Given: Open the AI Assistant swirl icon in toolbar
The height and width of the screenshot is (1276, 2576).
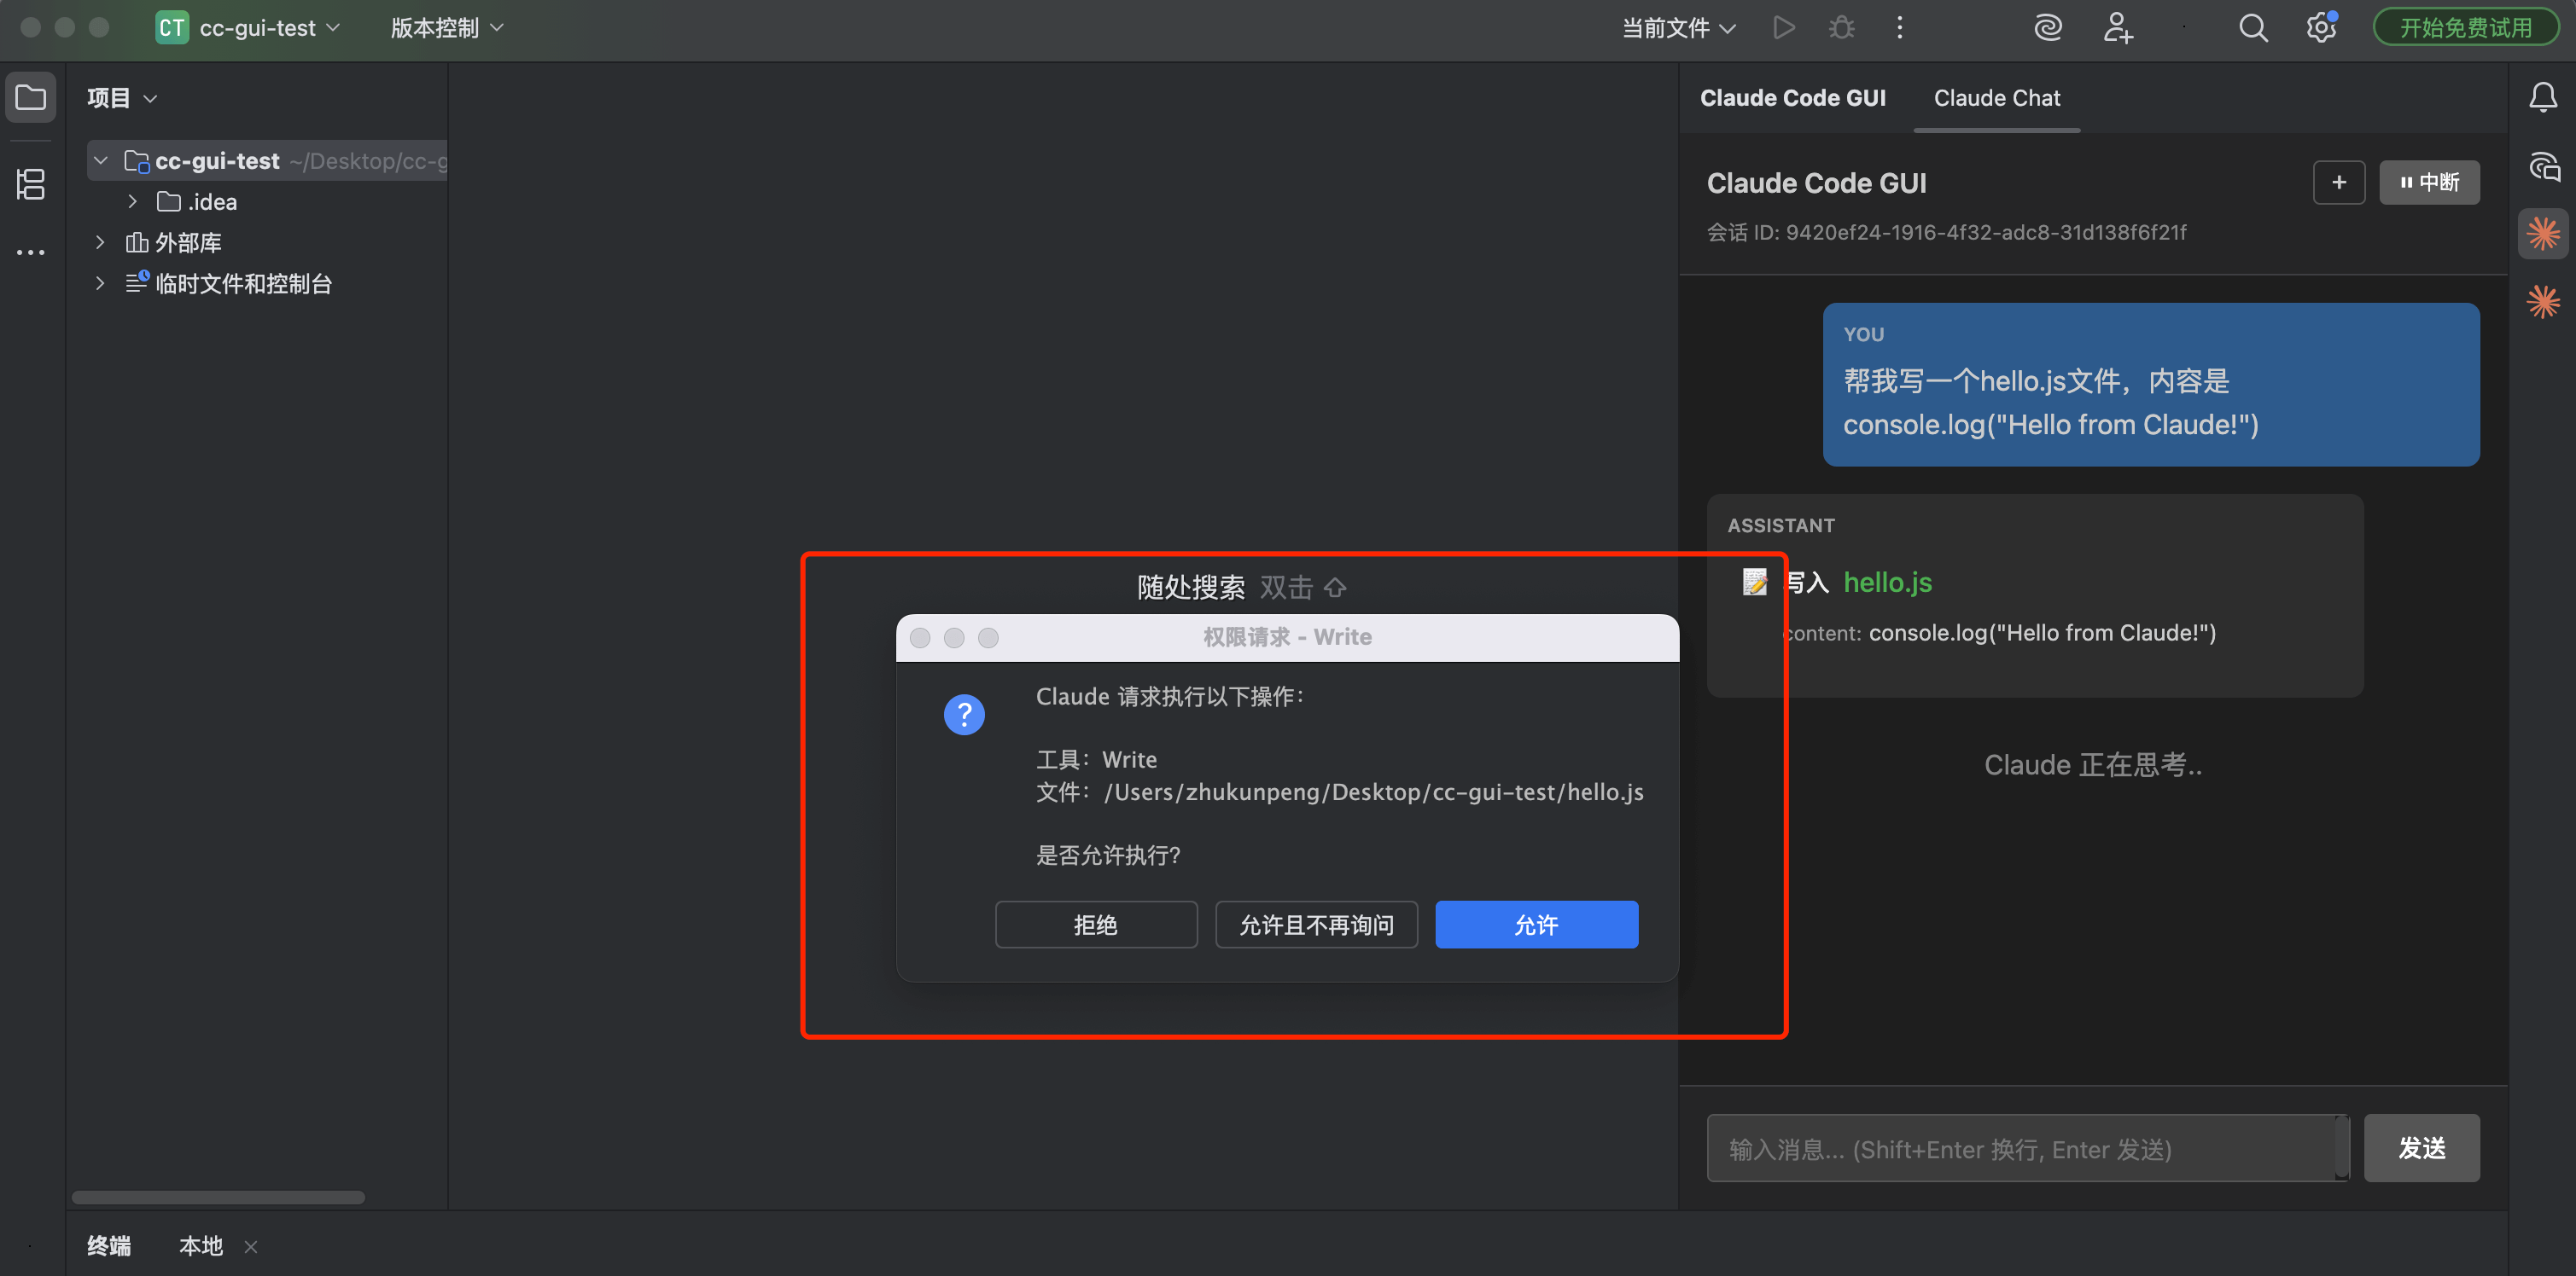Looking at the screenshot, I should [2048, 27].
